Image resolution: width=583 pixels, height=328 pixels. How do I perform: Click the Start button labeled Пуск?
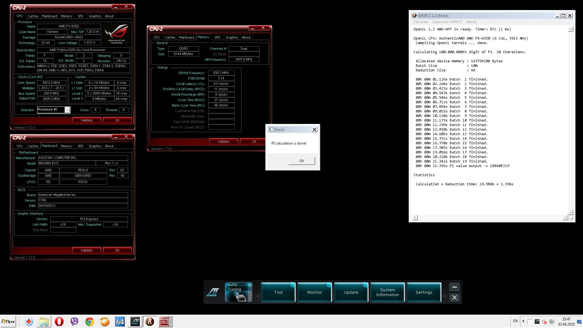click(8, 322)
